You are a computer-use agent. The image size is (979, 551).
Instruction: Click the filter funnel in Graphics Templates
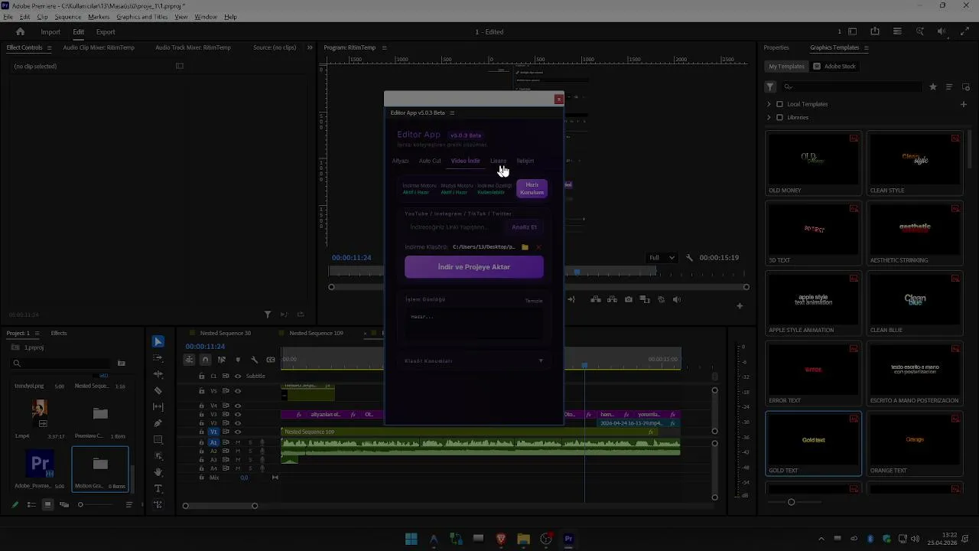771,87
